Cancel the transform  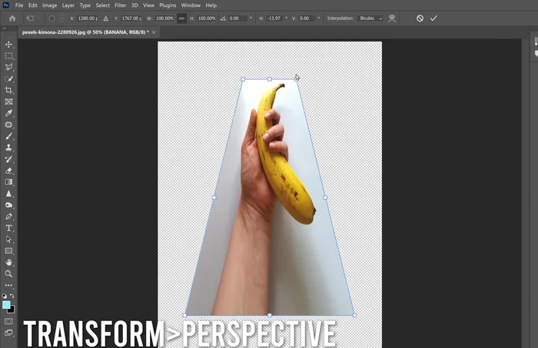point(420,18)
